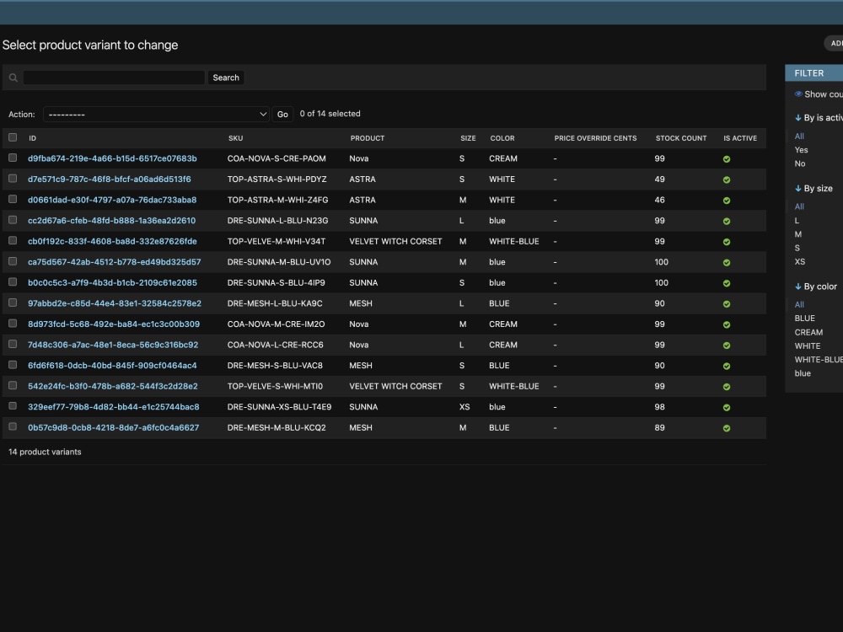Open variant 7d48c306-a7ac-48e1 link

tap(113, 345)
